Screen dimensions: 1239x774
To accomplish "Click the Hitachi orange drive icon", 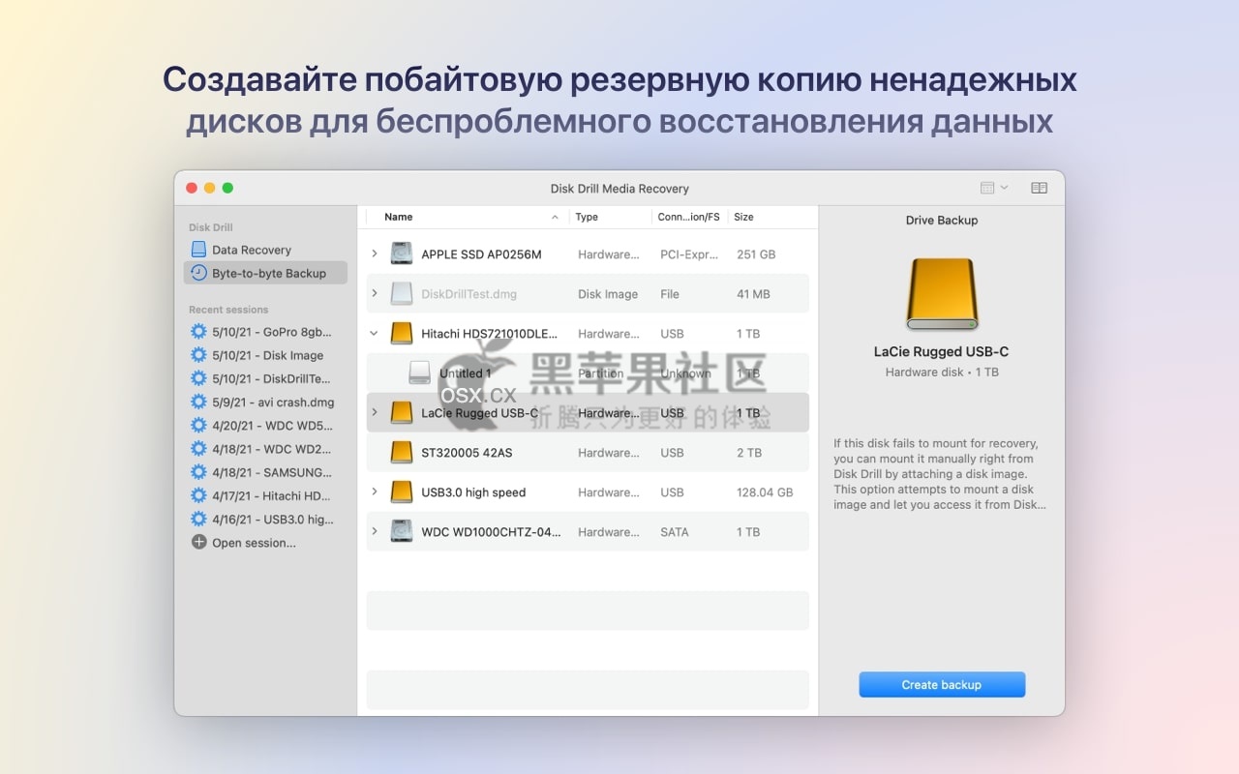I will (x=402, y=334).
